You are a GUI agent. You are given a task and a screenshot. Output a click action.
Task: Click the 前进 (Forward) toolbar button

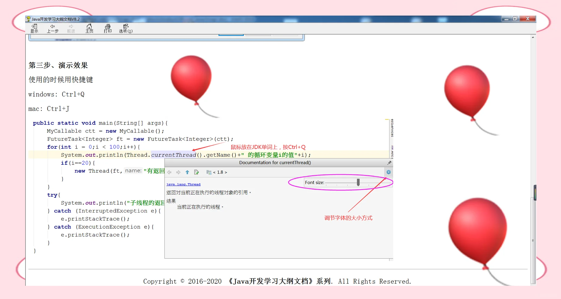pyautogui.click(x=71, y=28)
